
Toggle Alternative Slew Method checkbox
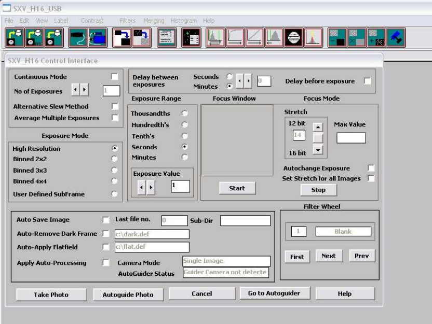tap(115, 106)
